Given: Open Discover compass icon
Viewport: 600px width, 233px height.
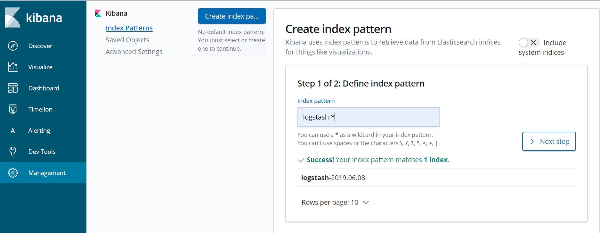Looking at the screenshot, I should point(13,46).
